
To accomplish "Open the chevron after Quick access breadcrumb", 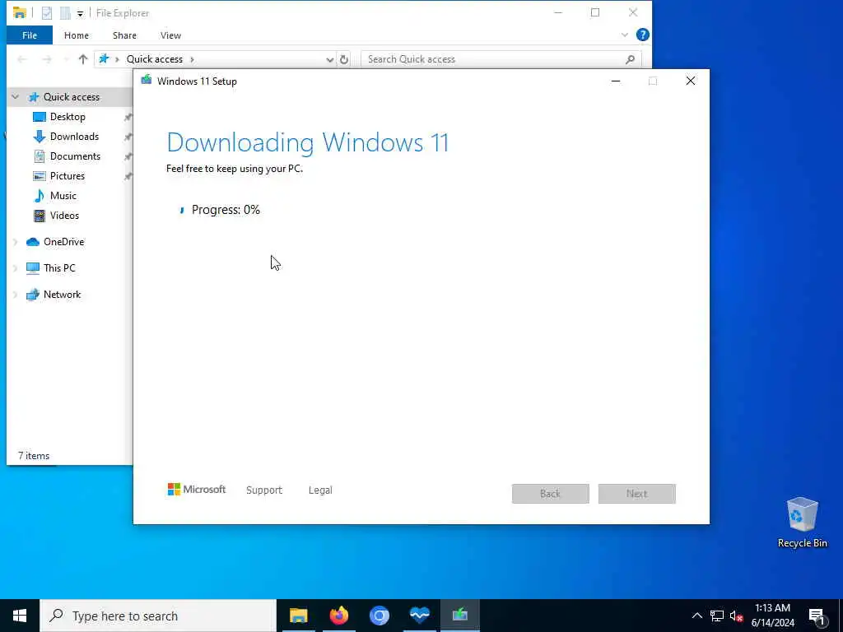I will (x=192, y=59).
